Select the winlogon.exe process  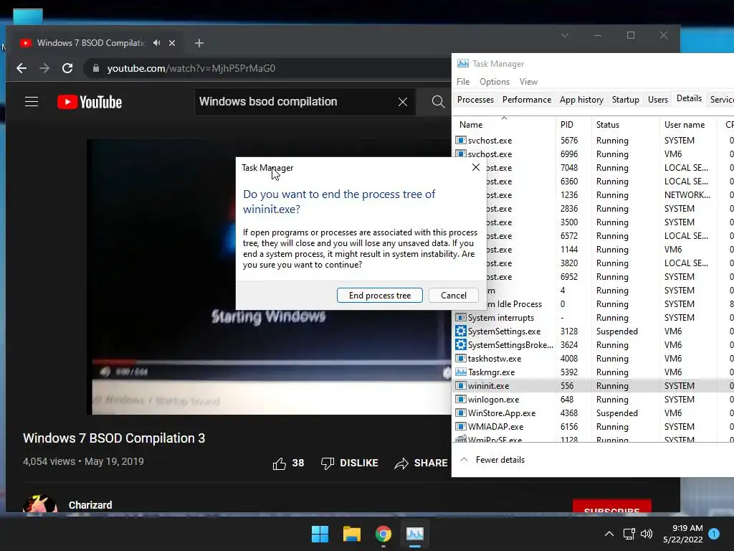pos(594,399)
